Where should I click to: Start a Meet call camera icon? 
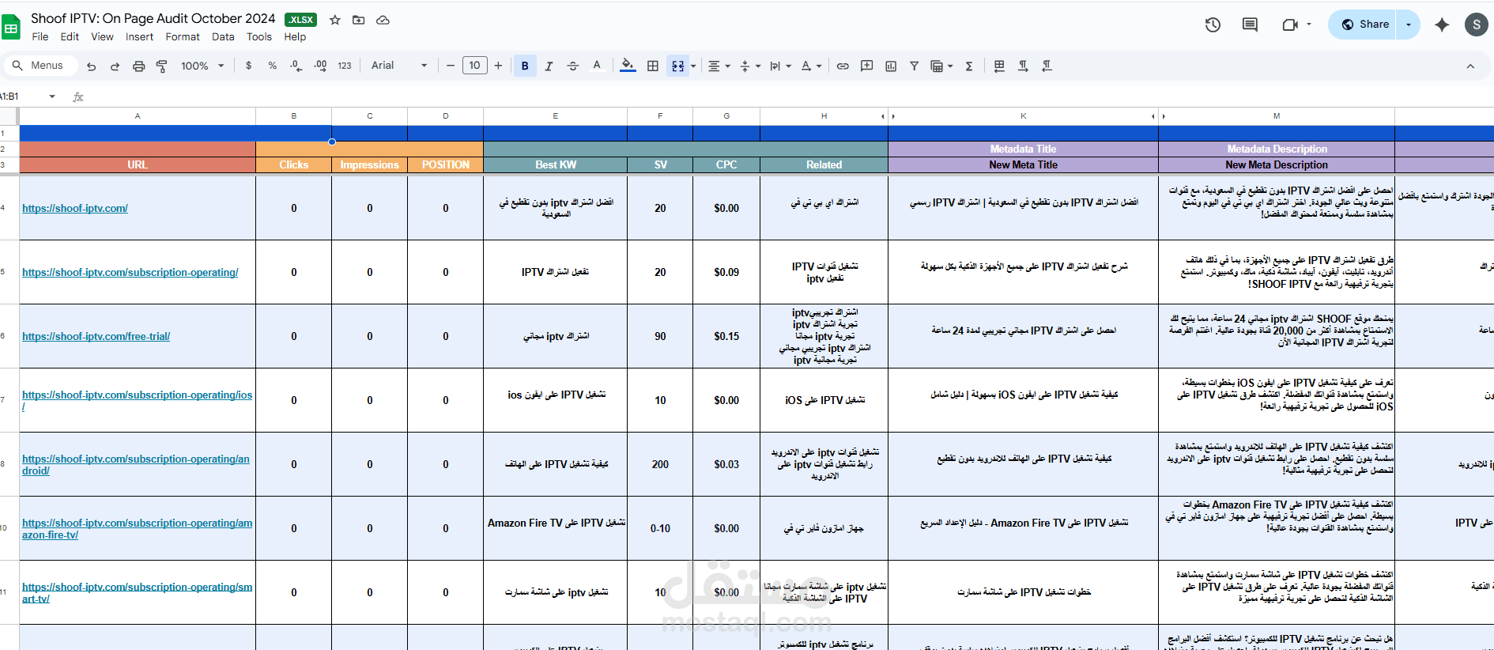[1291, 25]
